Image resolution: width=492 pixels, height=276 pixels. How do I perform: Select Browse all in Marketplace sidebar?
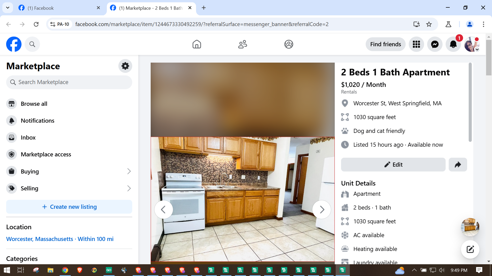pos(34,104)
